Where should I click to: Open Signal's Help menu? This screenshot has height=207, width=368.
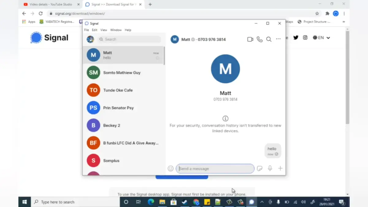(x=128, y=30)
